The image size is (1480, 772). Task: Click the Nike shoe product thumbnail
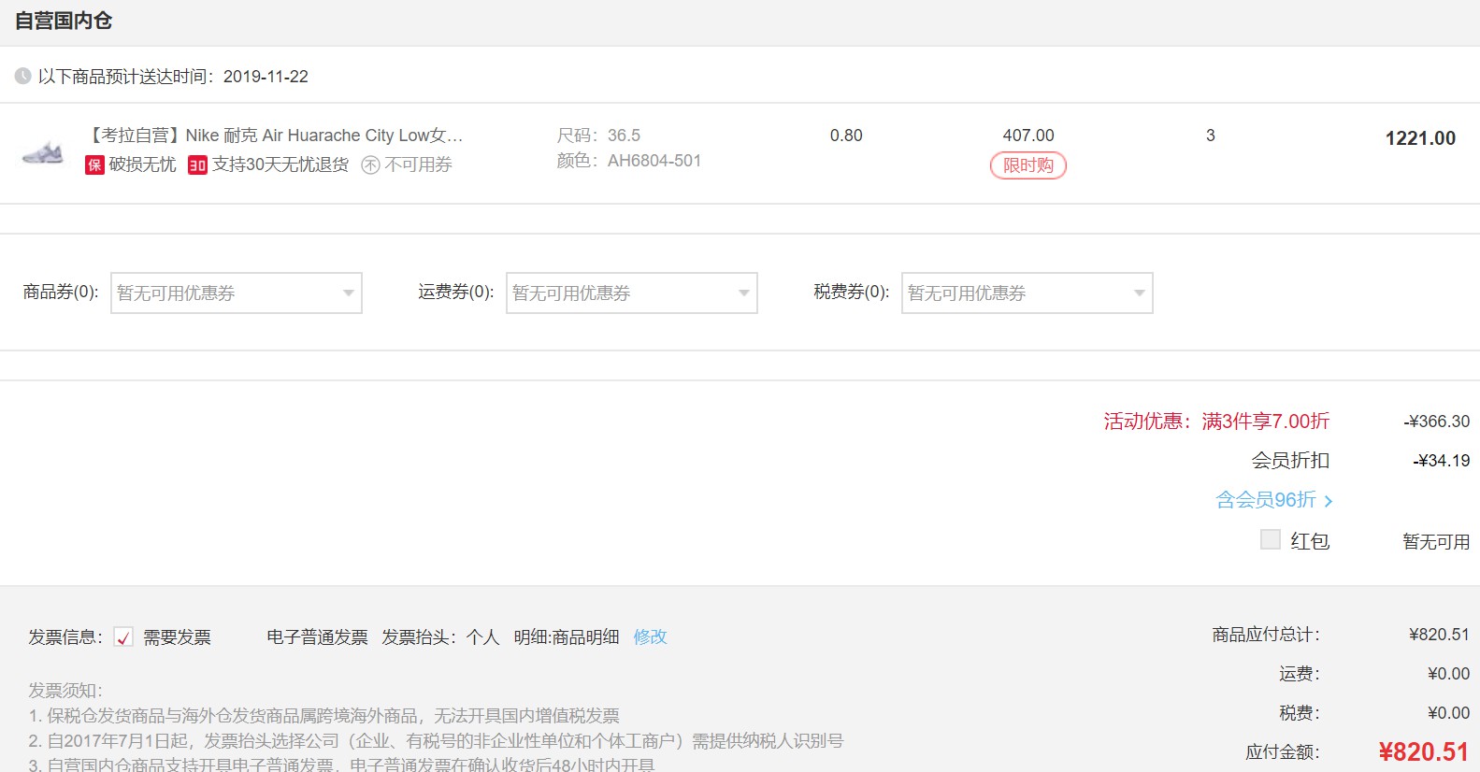coord(43,151)
